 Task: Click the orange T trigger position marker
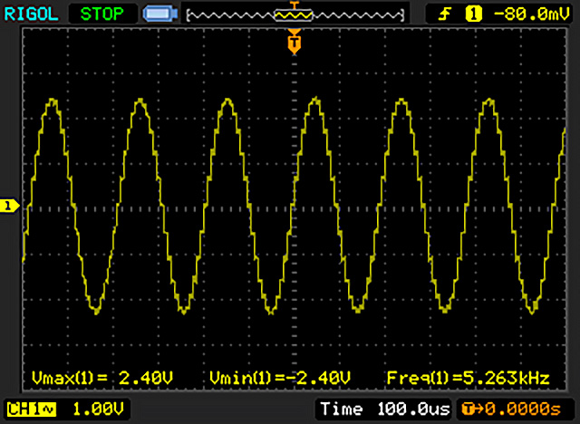pos(293,42)
